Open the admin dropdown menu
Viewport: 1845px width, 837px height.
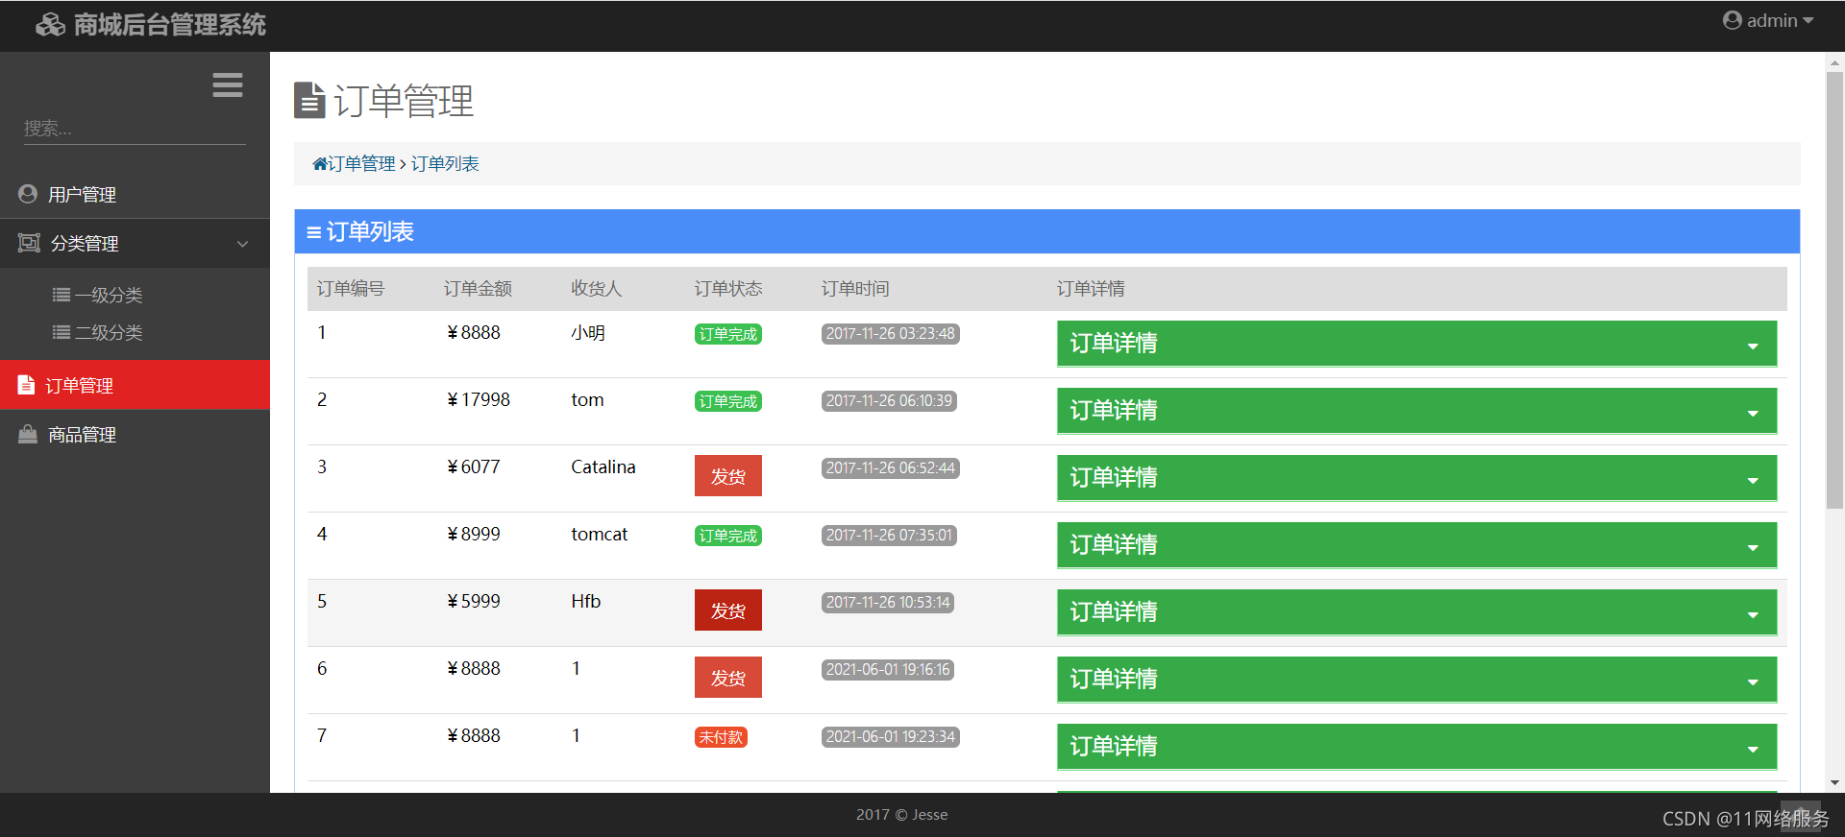1768,20
